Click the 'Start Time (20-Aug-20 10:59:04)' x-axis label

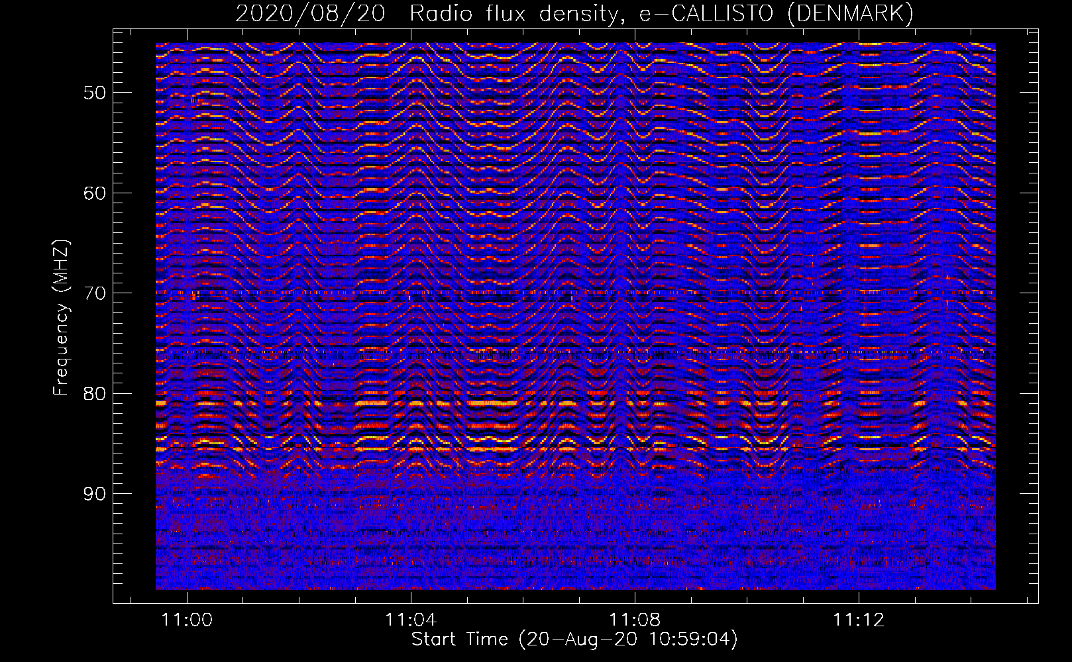click(574, 639)
